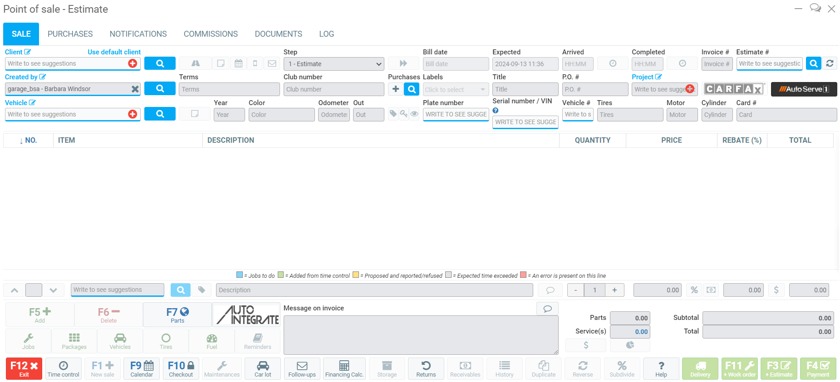Open the AutoServe1 integration
The height and width of the screenshot is (382, 840).
tap(804, 89)
